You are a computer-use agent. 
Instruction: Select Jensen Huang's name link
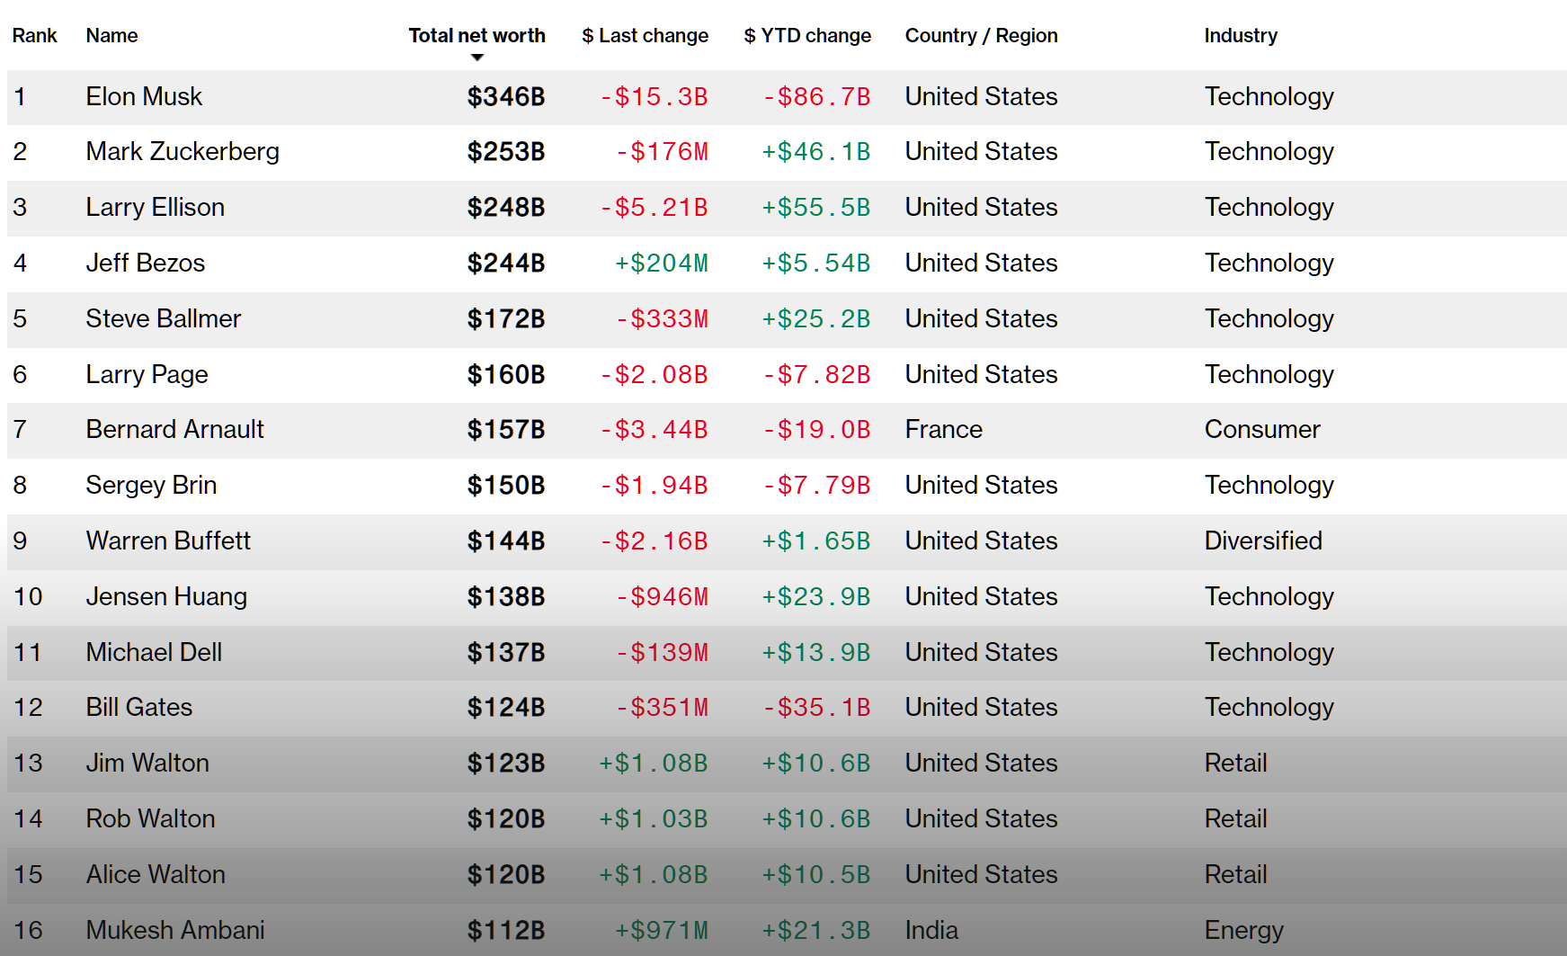tap(166, 597)
